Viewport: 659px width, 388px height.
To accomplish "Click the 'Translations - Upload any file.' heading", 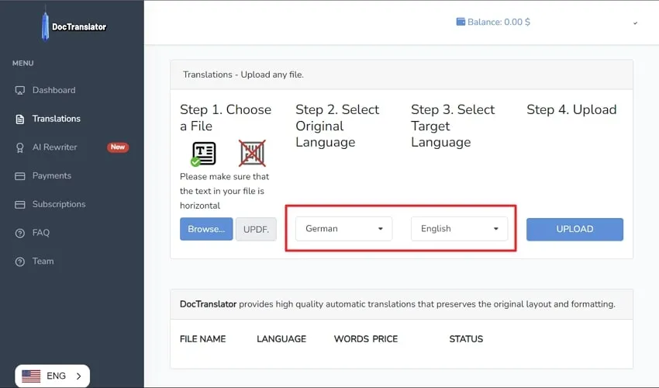I will [x=243, y=74].
